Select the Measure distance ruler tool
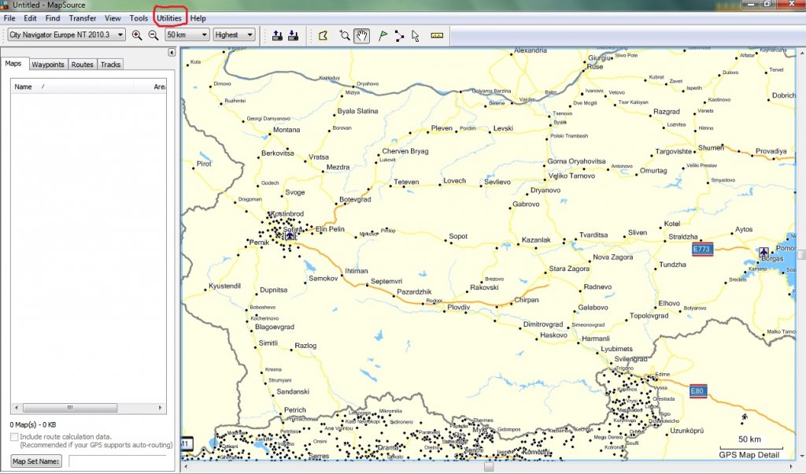 (x=437, y=35)
